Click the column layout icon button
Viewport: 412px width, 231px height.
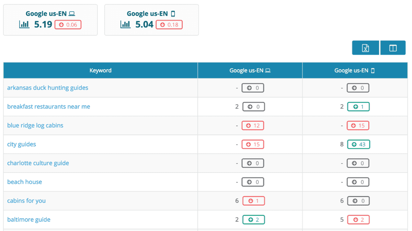point(393,48)
